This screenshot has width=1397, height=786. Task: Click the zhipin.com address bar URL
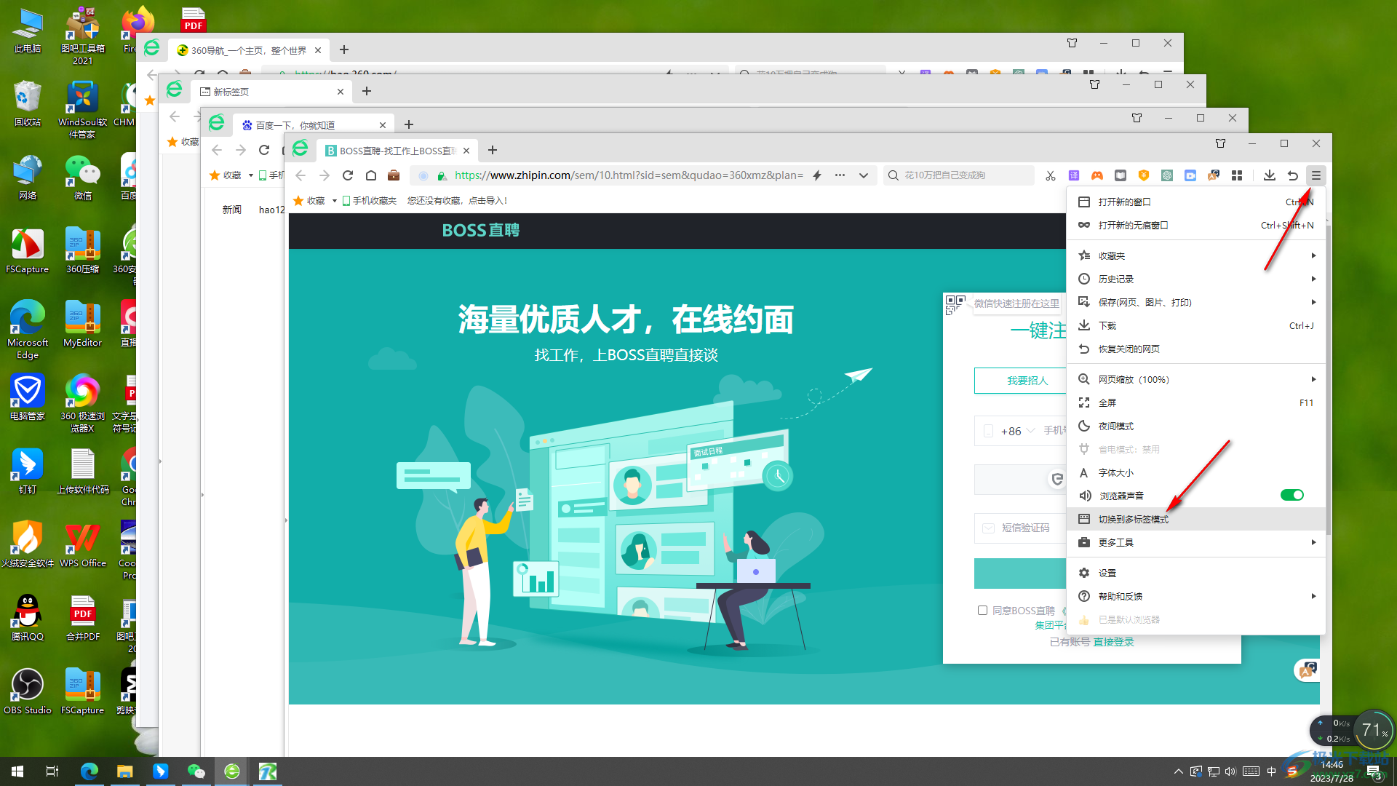coord(629,175)
